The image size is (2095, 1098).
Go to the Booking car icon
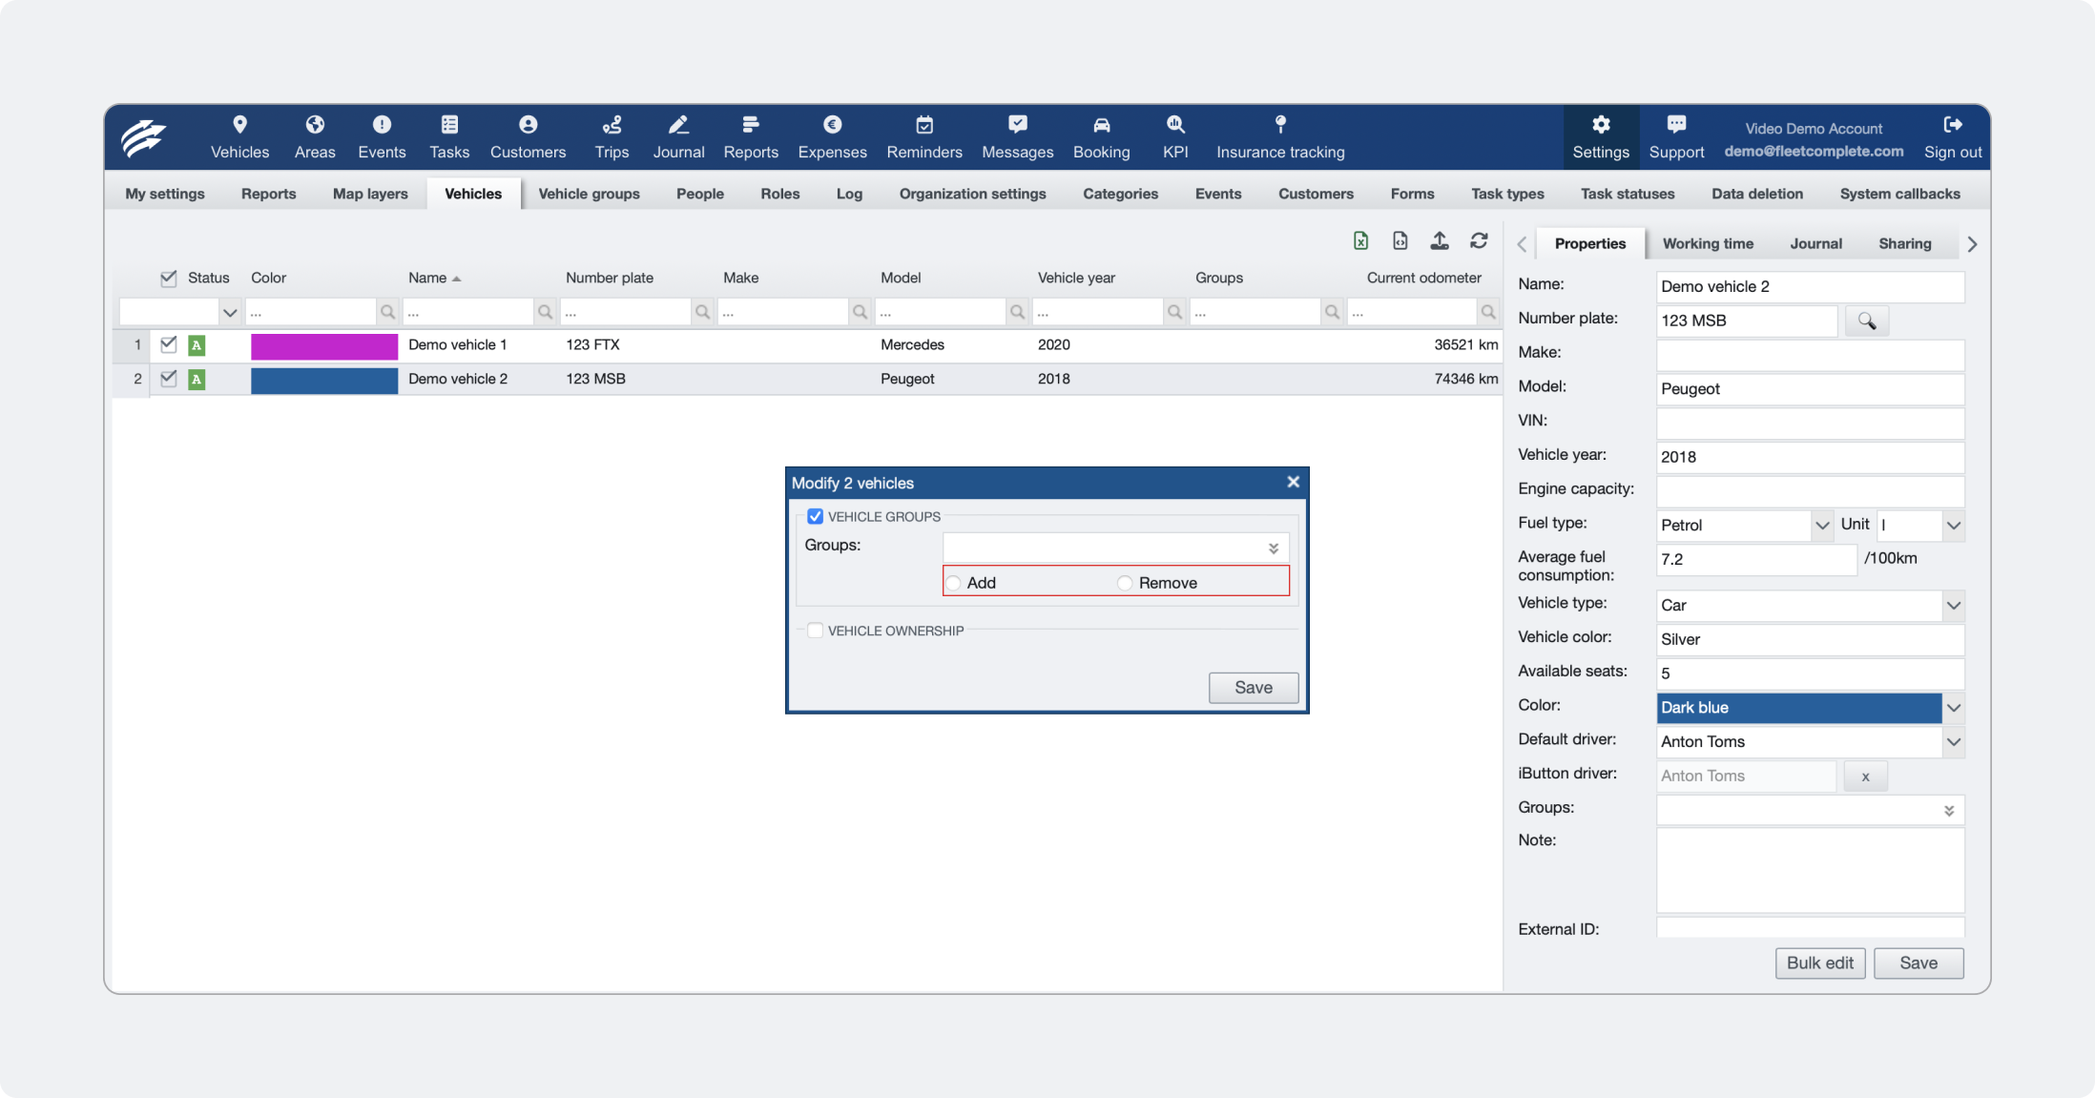pyautogui.click(x=1101, y=124)
